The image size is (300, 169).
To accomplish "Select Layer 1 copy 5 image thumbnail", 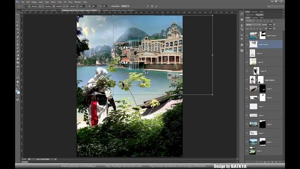I will coord(254,36).
